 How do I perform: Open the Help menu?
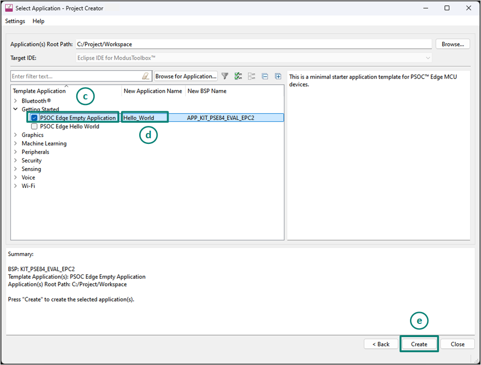pyautogui.click(x=38, y=21)
